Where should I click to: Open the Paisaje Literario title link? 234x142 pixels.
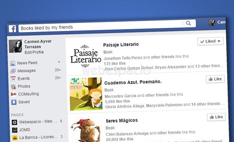(x=121, y=45)
